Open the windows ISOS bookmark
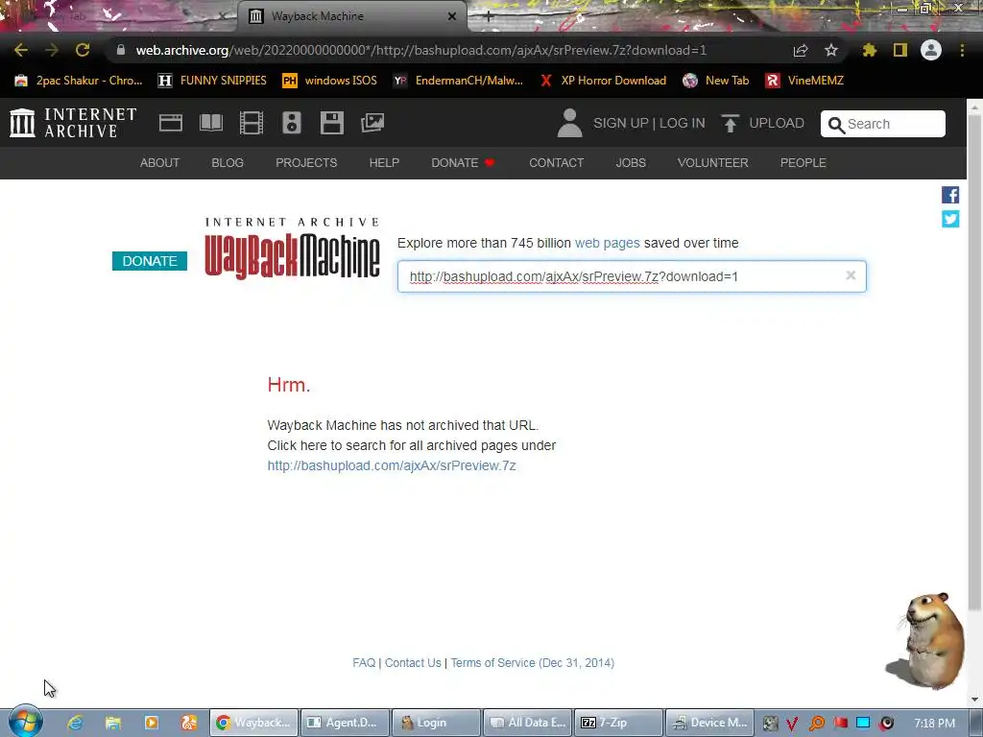 330,81
